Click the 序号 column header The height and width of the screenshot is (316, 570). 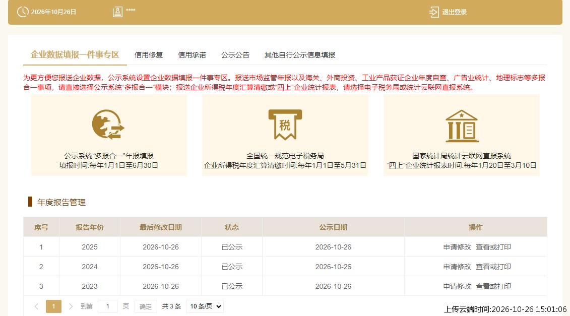41,227
